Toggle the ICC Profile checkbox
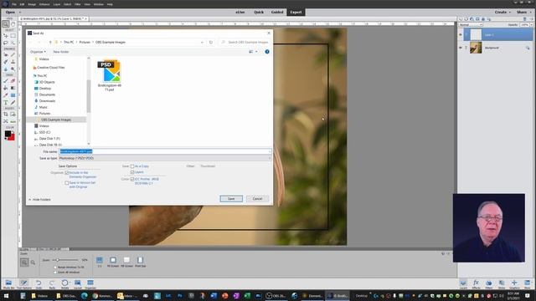 pos(132,179)
